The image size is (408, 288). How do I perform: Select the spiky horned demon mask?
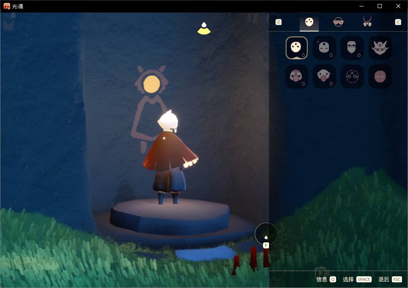pyautogui.click(x=380, y=48)
